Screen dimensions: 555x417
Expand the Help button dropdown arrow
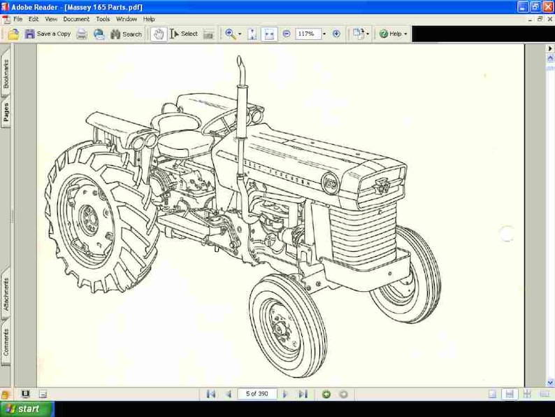pos(405,34)
